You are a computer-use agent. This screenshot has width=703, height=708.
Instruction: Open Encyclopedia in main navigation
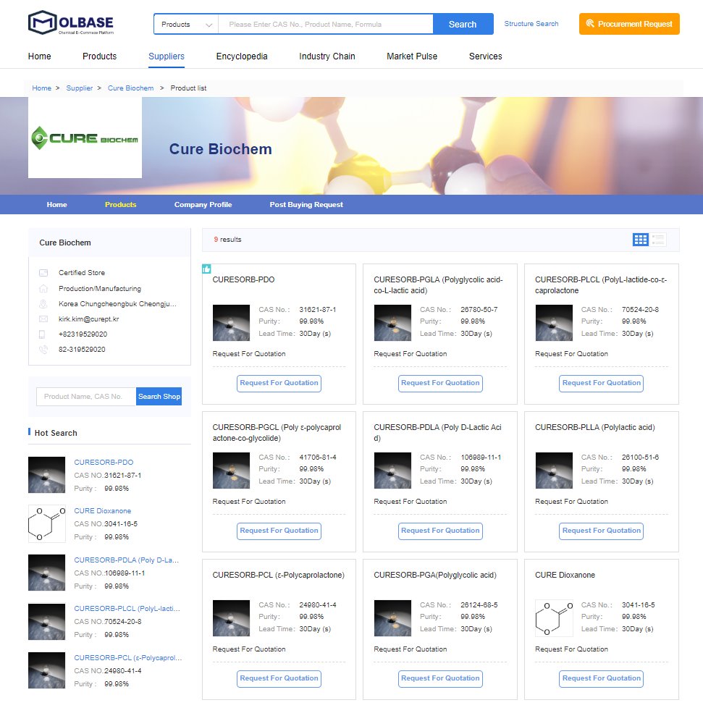242,56
